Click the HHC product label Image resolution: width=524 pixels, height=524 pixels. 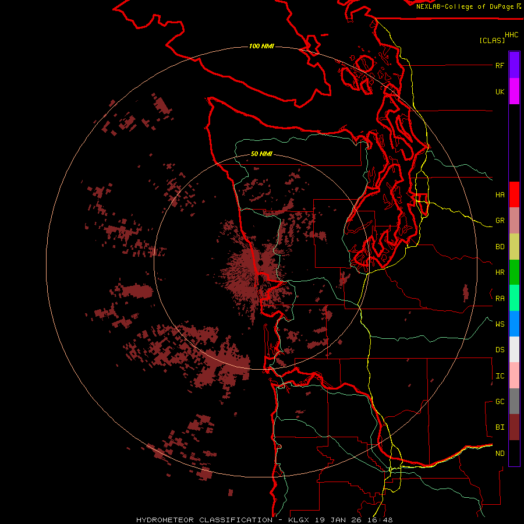(511, 35)
